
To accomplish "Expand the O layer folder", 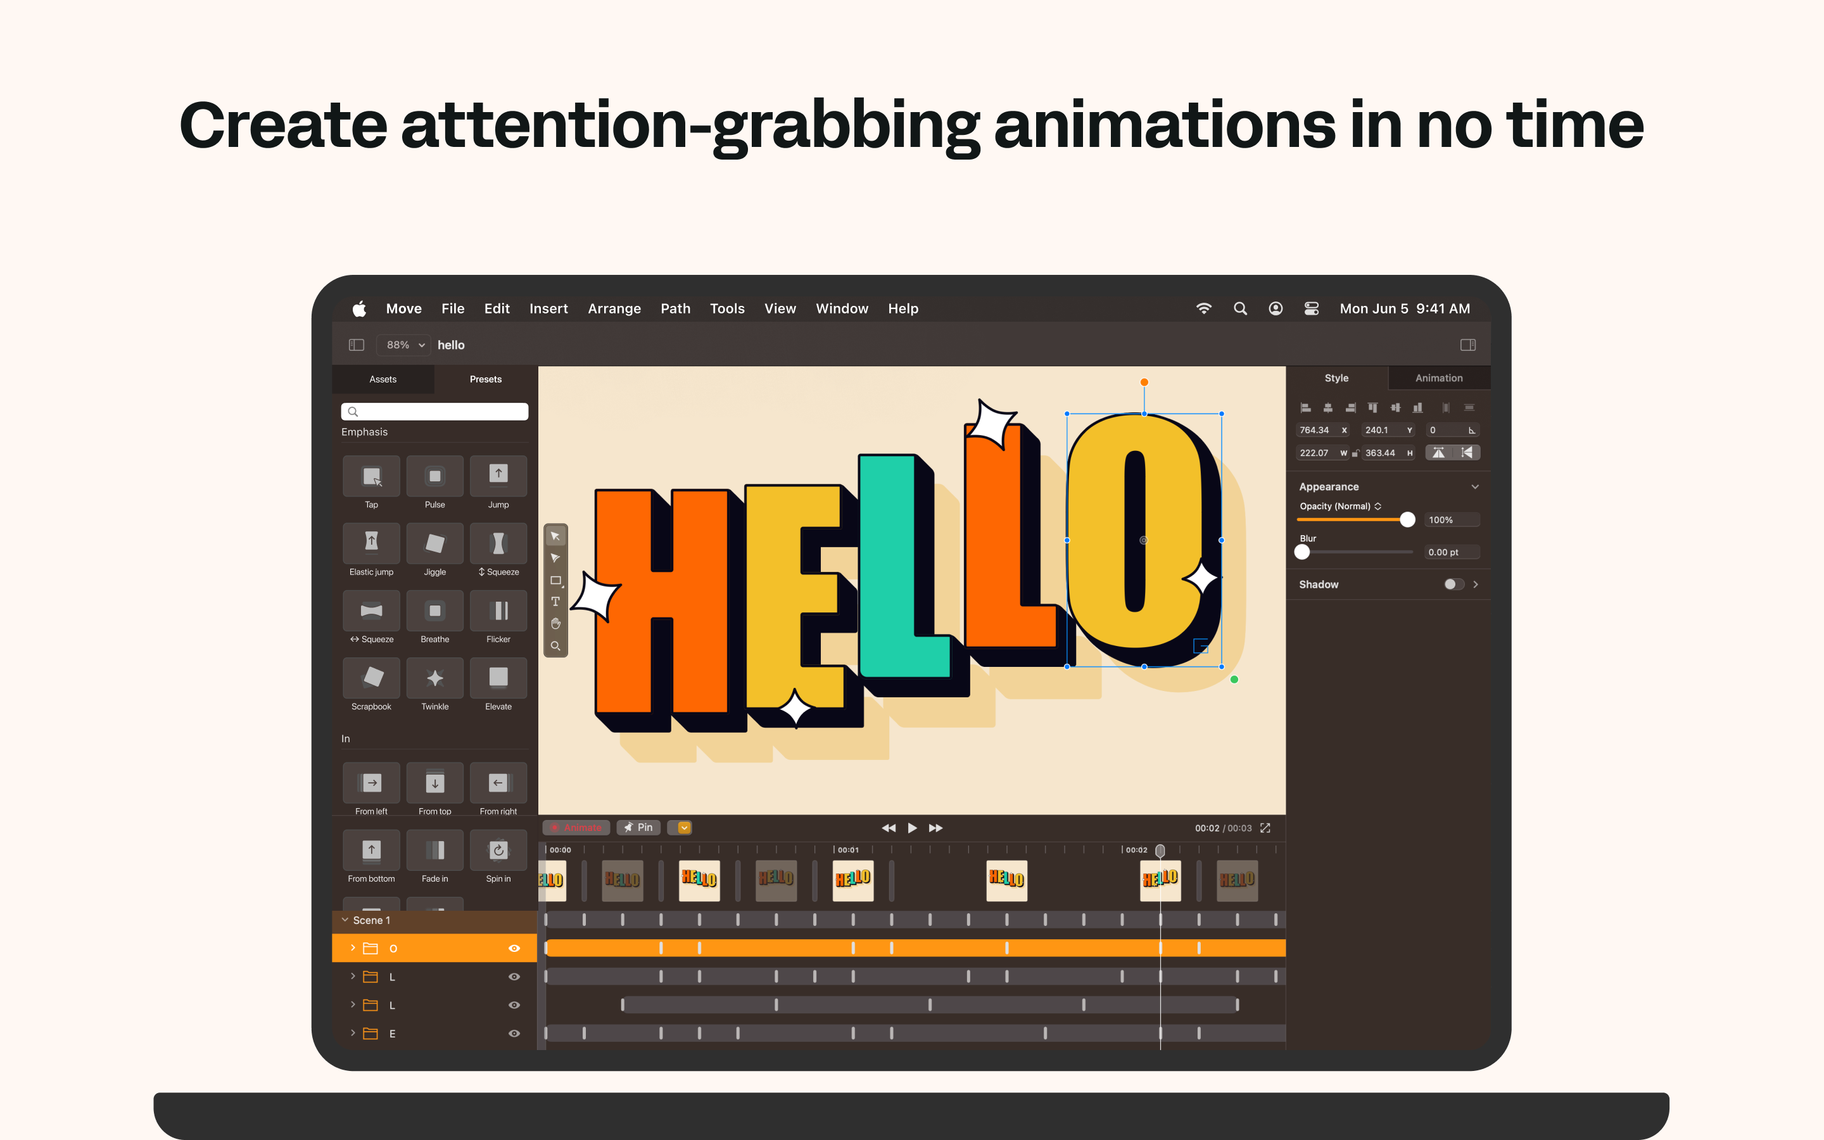I will coord(353,947).
